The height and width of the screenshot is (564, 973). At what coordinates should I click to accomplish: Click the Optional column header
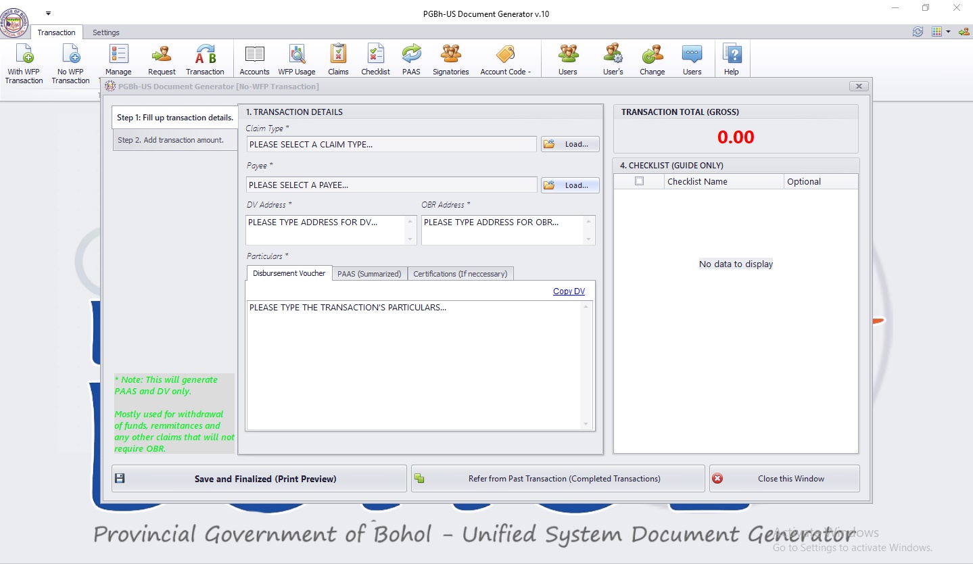pyautogui.click(x=821, y=181)
